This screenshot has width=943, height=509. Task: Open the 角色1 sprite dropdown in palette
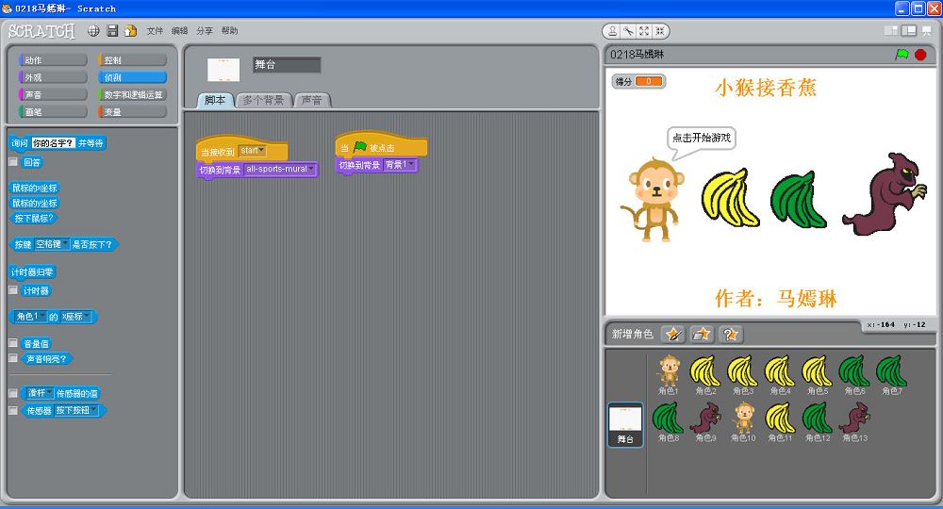(30, 317)
